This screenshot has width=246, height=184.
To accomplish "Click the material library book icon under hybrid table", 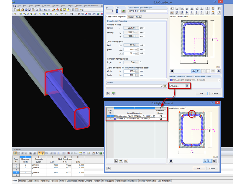I will coord(116,161).
